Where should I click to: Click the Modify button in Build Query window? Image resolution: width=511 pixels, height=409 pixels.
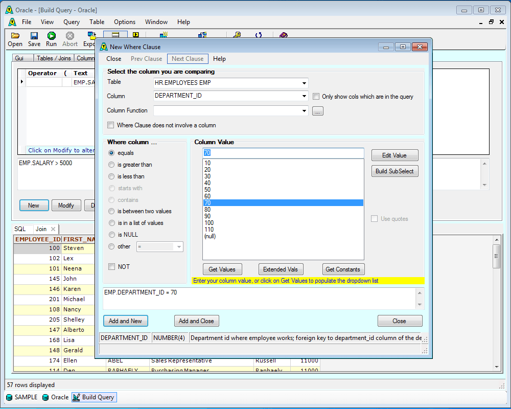(66, 206)
